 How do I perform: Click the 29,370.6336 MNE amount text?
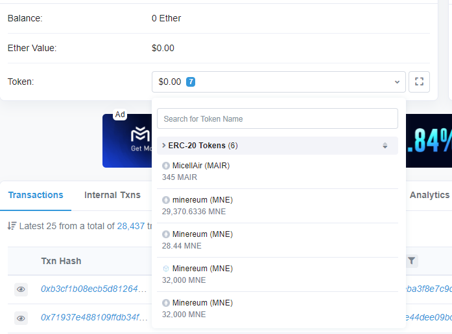[x=194, y=212]
